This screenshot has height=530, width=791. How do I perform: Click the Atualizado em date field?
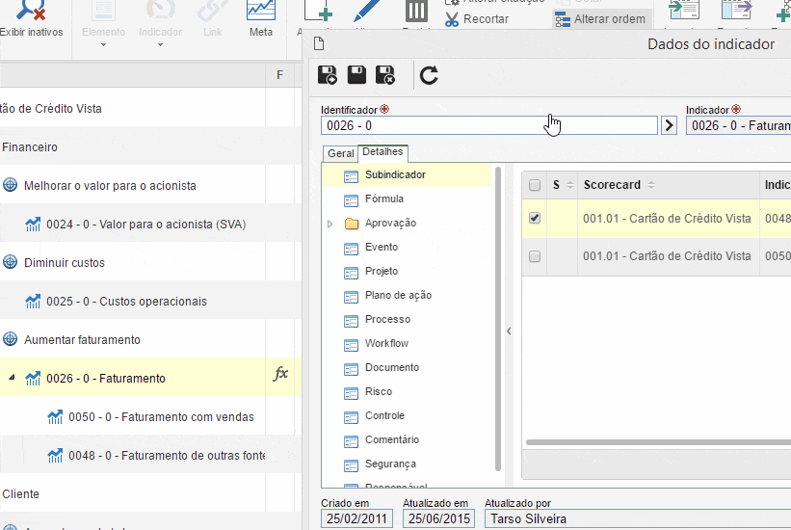[x=439, y=518]
